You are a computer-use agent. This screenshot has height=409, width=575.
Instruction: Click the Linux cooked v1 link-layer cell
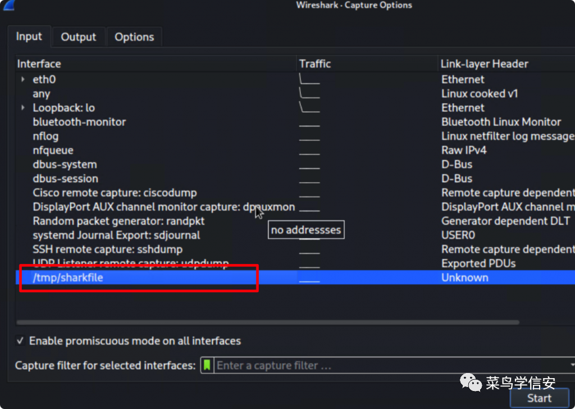tap(480, 93)
